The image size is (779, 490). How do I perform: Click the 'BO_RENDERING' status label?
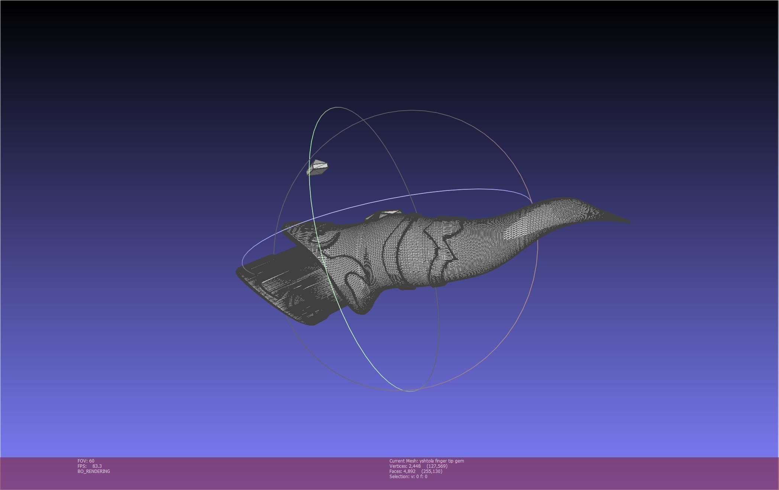coord(94,471)
